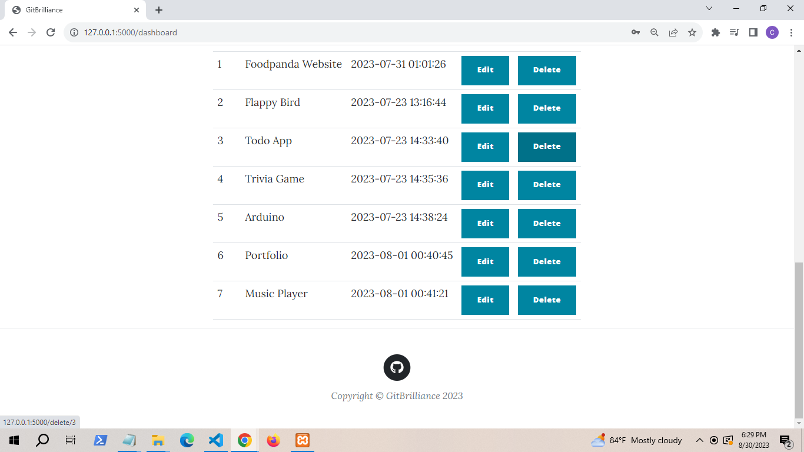Show hidden system tray icons
The image size is (804, 452).
click(x=700, y=440)
